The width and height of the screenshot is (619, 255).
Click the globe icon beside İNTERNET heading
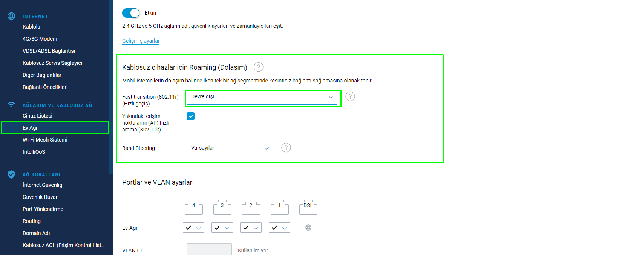tap(11, 16)
